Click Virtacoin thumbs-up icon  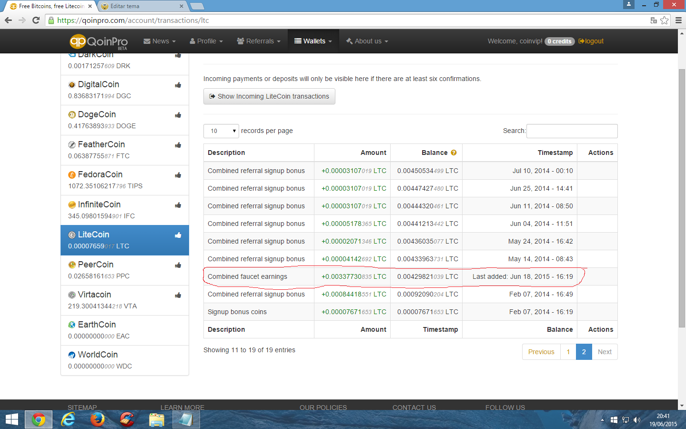(178, 295)
